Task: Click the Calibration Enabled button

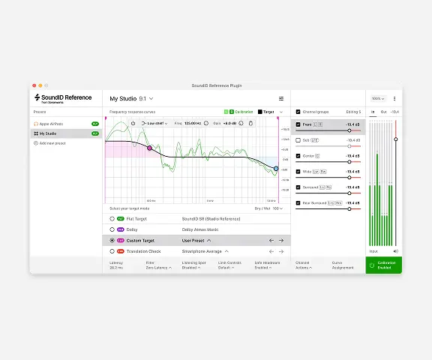Action: (x=384, y=265)
